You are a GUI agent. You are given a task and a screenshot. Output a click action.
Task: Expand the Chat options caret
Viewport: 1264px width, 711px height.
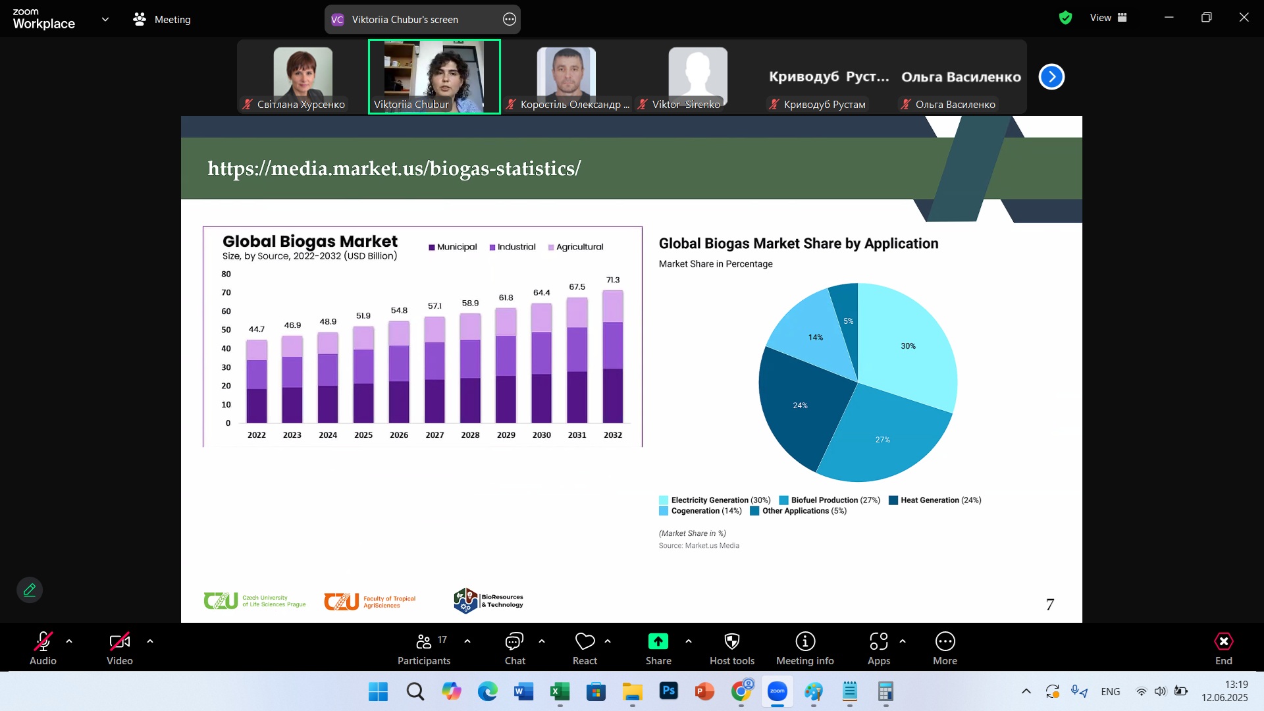pyautogui.click(x=542, y=641)
